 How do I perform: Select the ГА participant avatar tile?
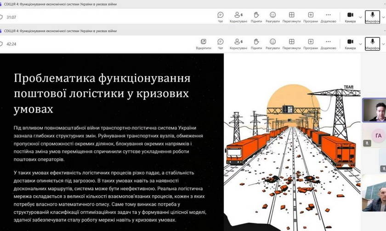[378, 136]
